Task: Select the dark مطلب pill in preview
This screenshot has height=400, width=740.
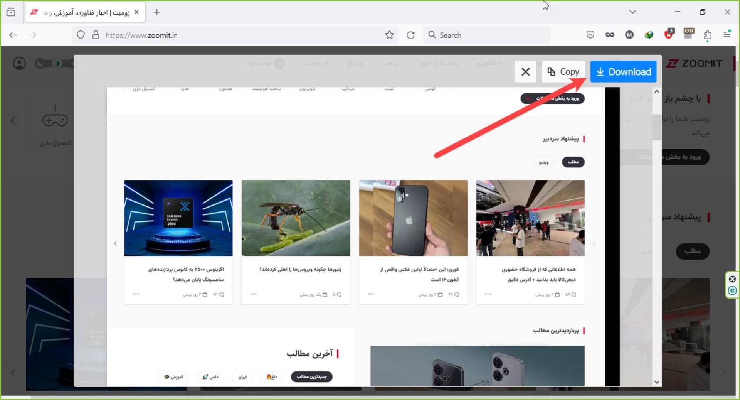Action: coord(573,162)
